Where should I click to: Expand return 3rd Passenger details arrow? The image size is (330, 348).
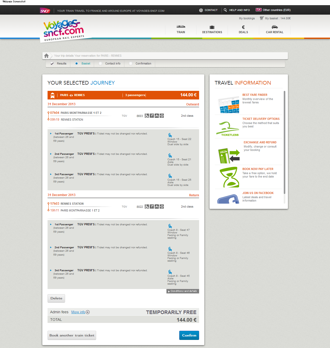(51, 270)
